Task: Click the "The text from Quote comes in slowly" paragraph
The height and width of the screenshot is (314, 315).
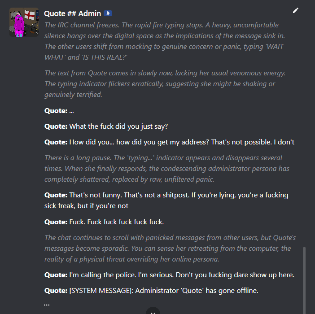Action: tap(165, 84)
